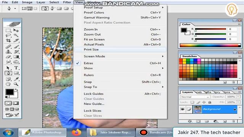This screenshot has height=137, width=244.
Task: Select the Path Selection arrow tool
Action: click(x=8, y=68)
